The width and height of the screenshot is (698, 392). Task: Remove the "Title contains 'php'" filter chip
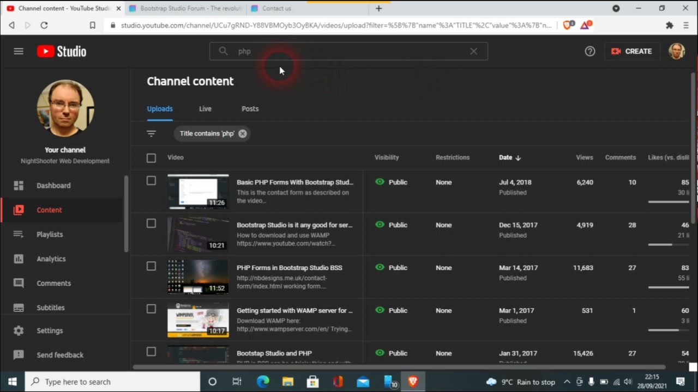coord(242,133)
